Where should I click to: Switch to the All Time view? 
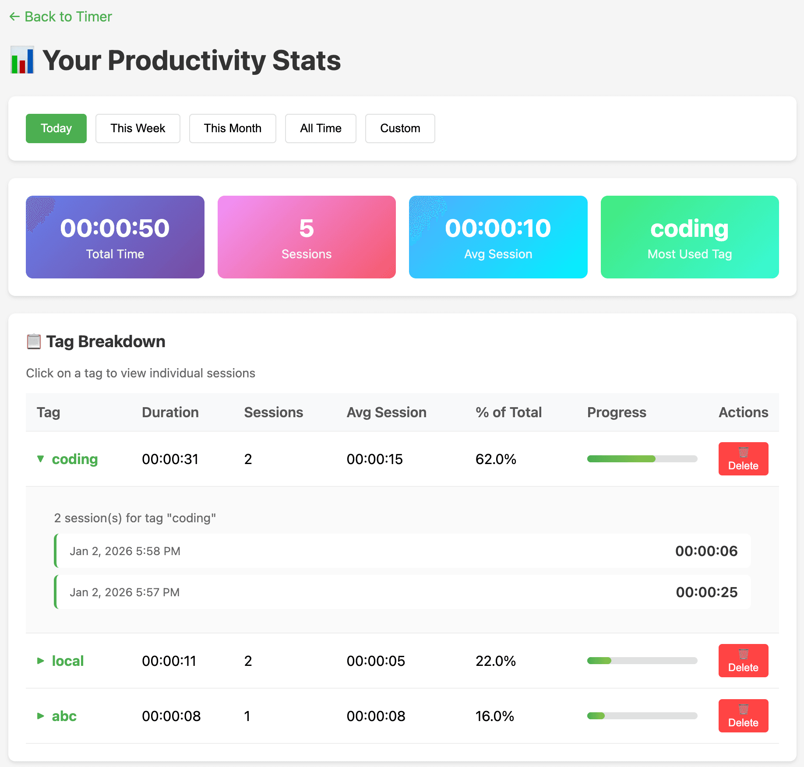[321, 128]
